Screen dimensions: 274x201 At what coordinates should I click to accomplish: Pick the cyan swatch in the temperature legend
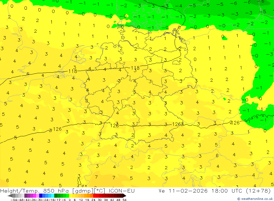[53, 196]
